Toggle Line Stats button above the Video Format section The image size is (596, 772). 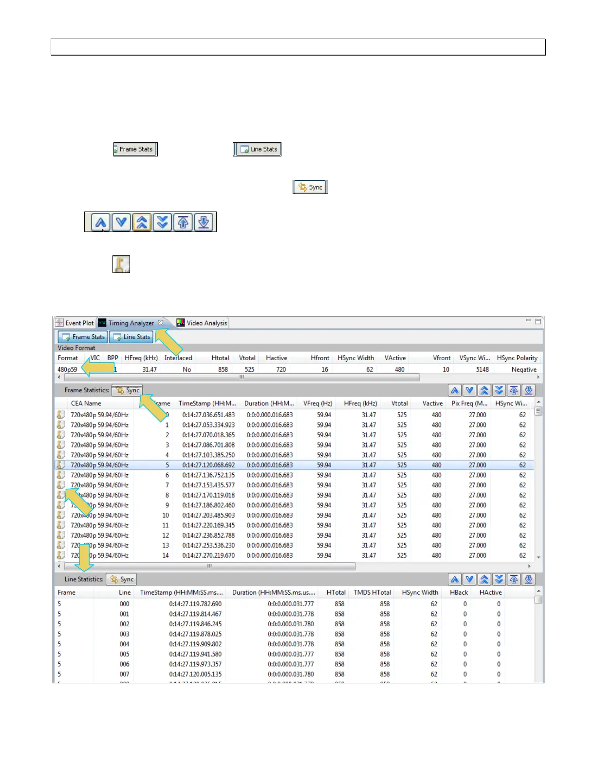click(x=131, y=337)
